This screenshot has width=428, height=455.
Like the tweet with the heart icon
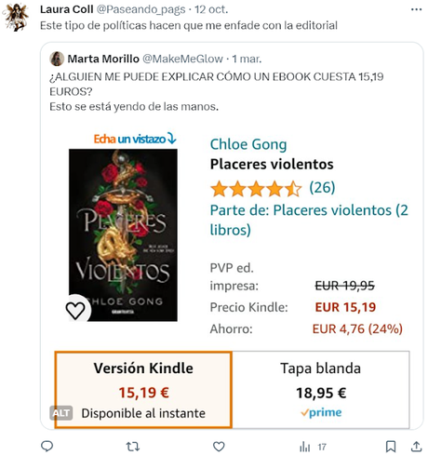click(x=219, y=447)
